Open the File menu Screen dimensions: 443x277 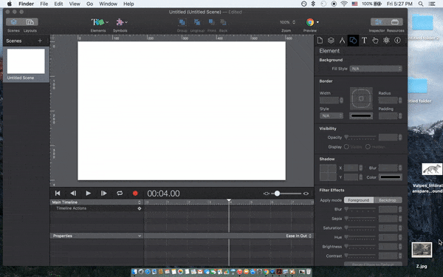(44, 4)
